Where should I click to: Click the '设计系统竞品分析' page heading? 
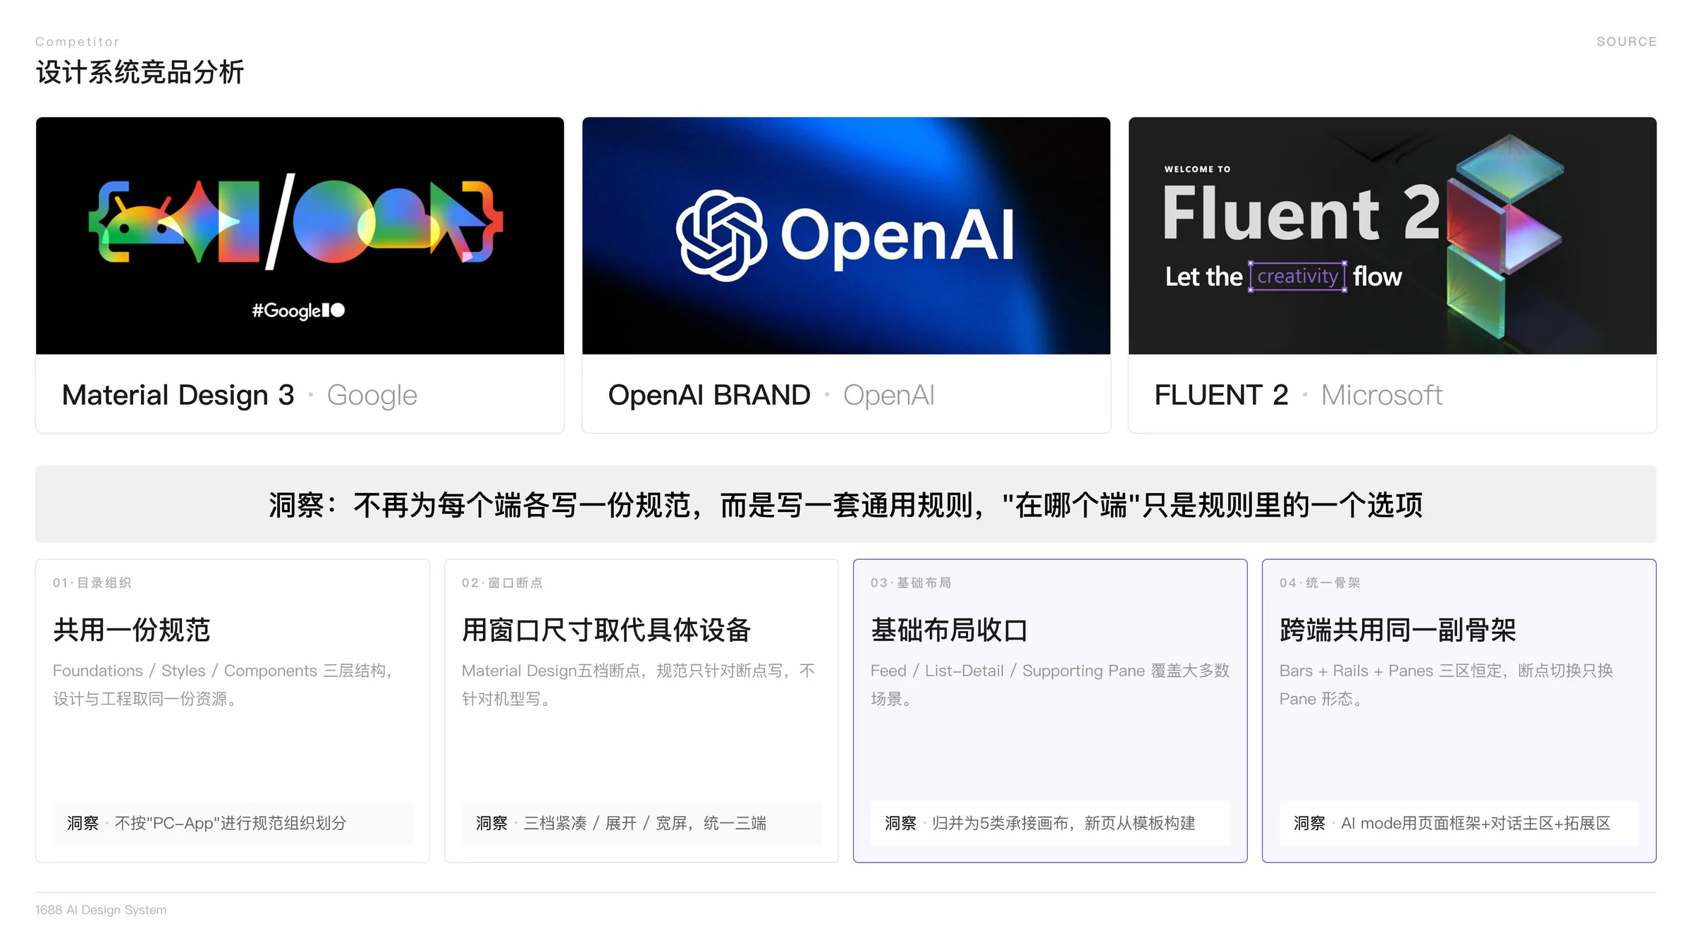140,73
